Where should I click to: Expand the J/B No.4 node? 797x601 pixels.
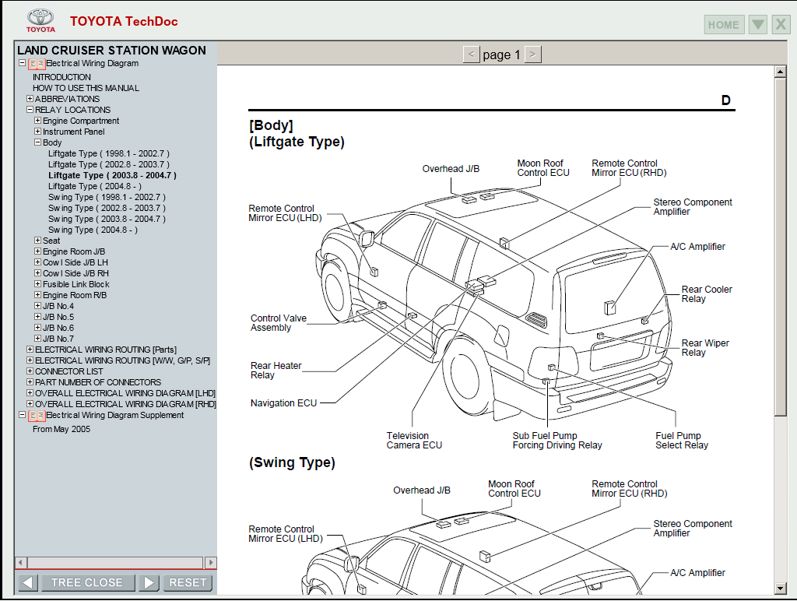[x=37, y=306]
